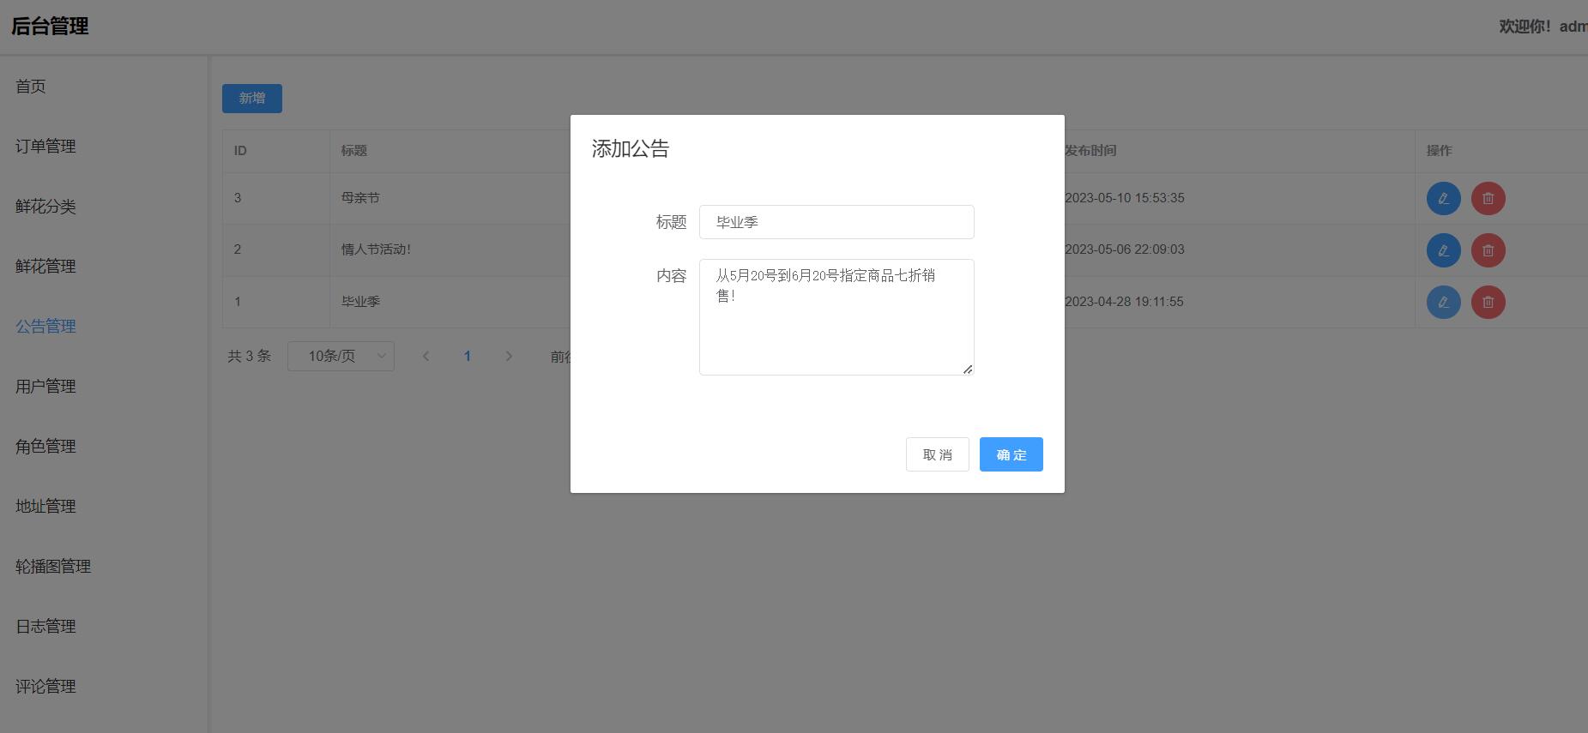Click the 后台管理 header title
This screenshot has width=1588, height=733.
coord(50,27)
